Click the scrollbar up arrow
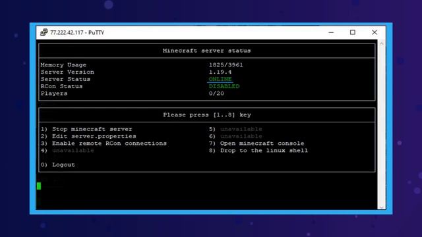 (x=381, y=43)
